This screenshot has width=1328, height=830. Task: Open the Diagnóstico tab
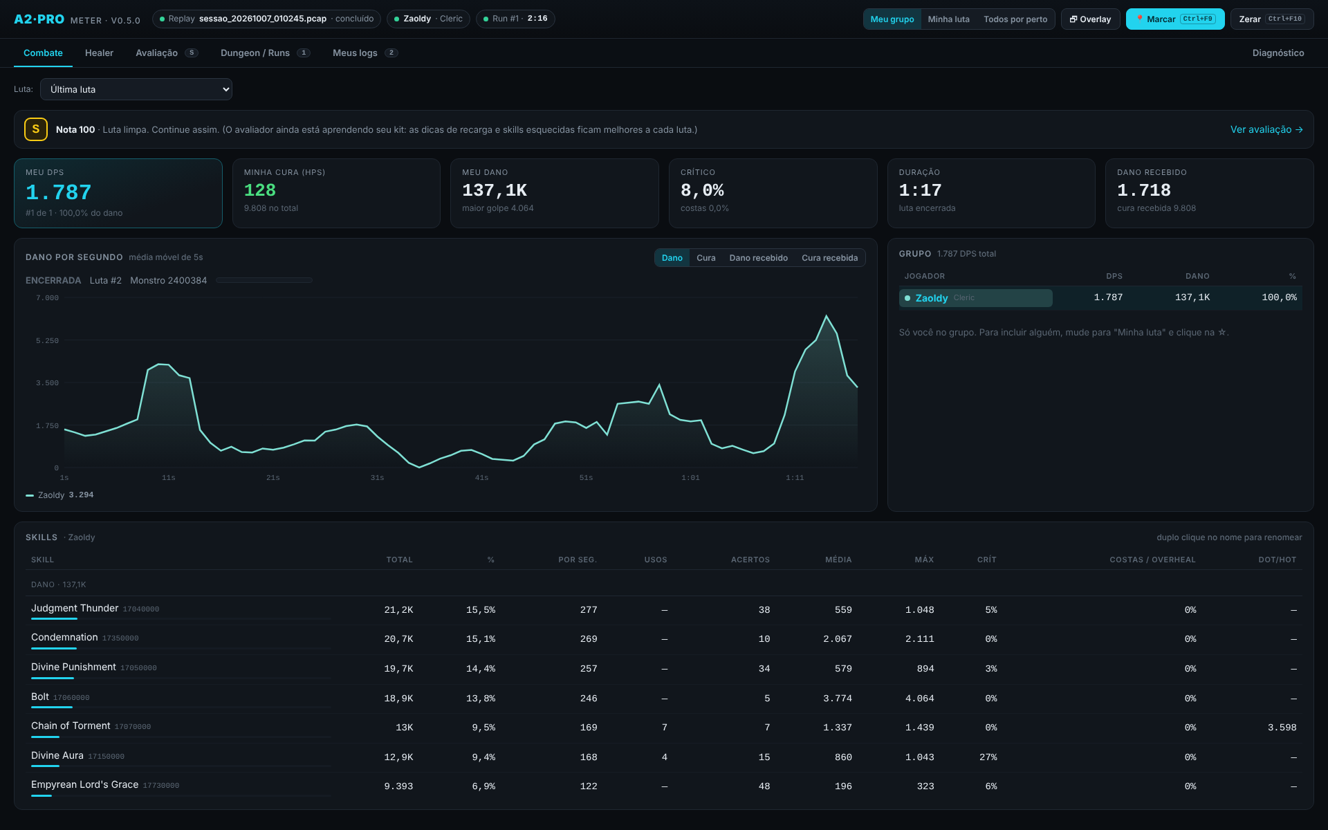tap(1278, 53)
